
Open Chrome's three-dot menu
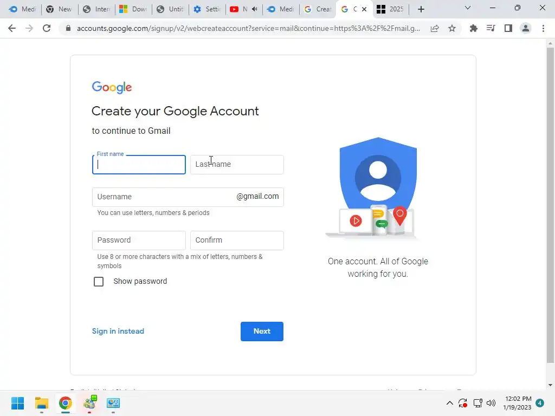pos(543,28)
